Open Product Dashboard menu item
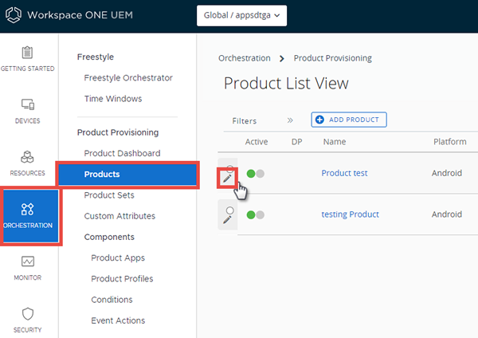This screenshot has width=478, height=338. click(x=122, y=153)
